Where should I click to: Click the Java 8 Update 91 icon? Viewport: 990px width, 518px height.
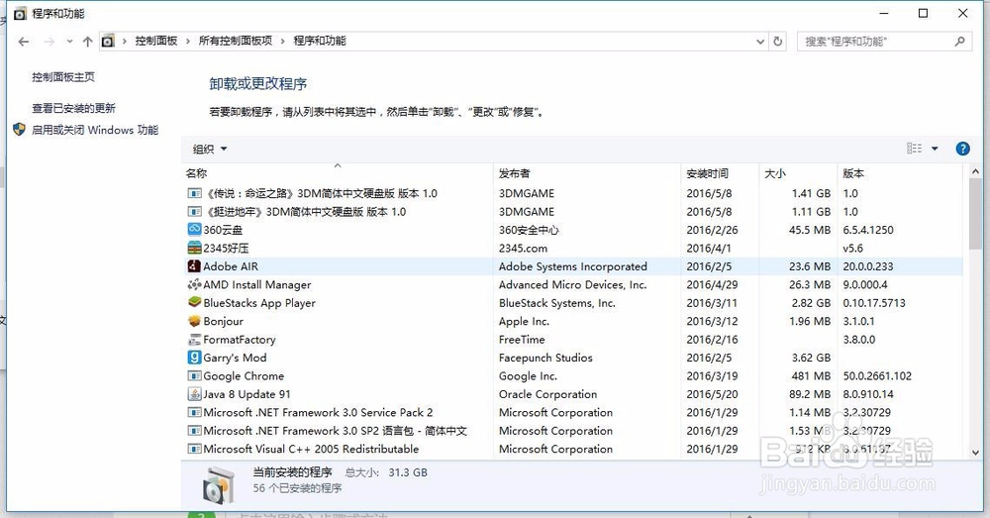[x=194, y=394]
